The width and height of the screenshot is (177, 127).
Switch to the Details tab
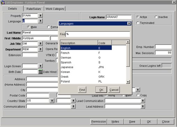point(13,9)
